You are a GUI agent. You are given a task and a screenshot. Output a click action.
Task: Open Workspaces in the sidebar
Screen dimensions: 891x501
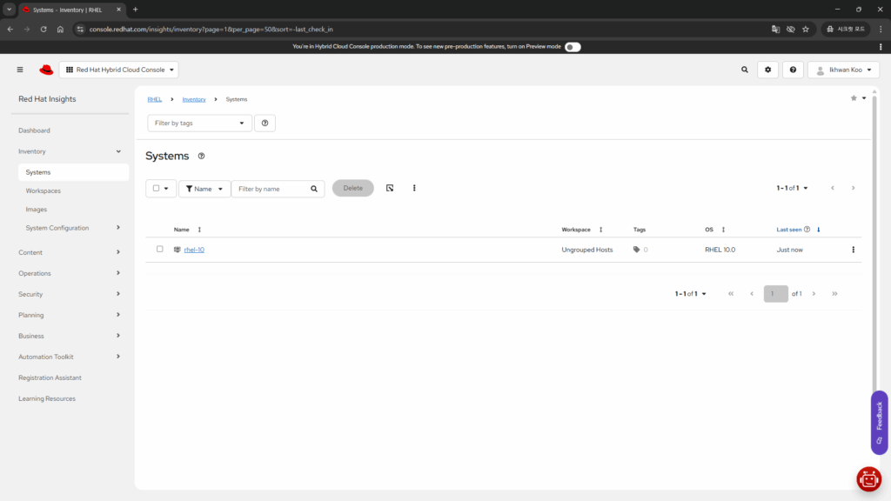44,190
